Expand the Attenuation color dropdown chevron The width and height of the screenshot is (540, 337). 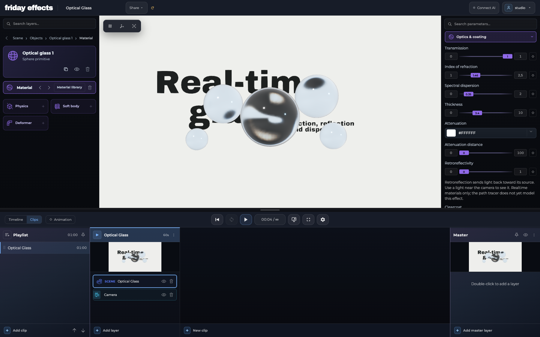pyautogui.click(x=531, y=132)
